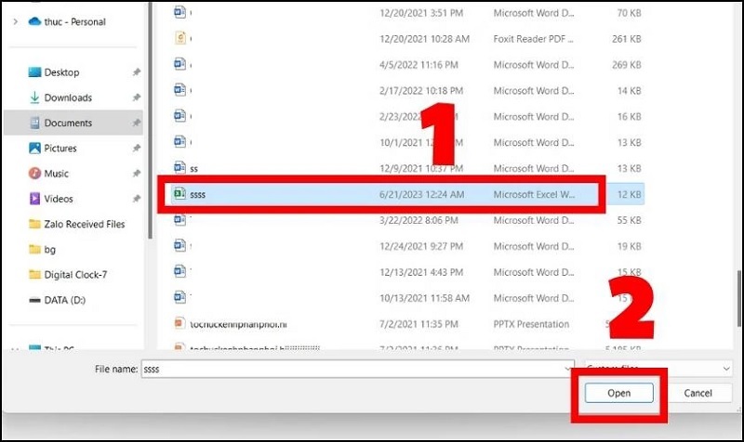744x442 pixels.
Task: Open the Desktop folder in sidebar
Action: pos(61,72)
